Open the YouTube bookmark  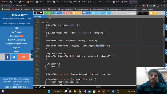tap(16, 9)
